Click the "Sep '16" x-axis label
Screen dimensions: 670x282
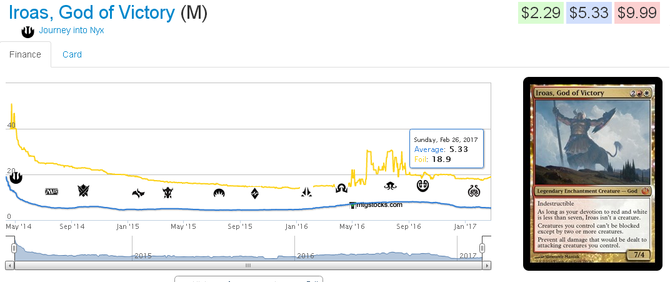(x=409, y=226)
